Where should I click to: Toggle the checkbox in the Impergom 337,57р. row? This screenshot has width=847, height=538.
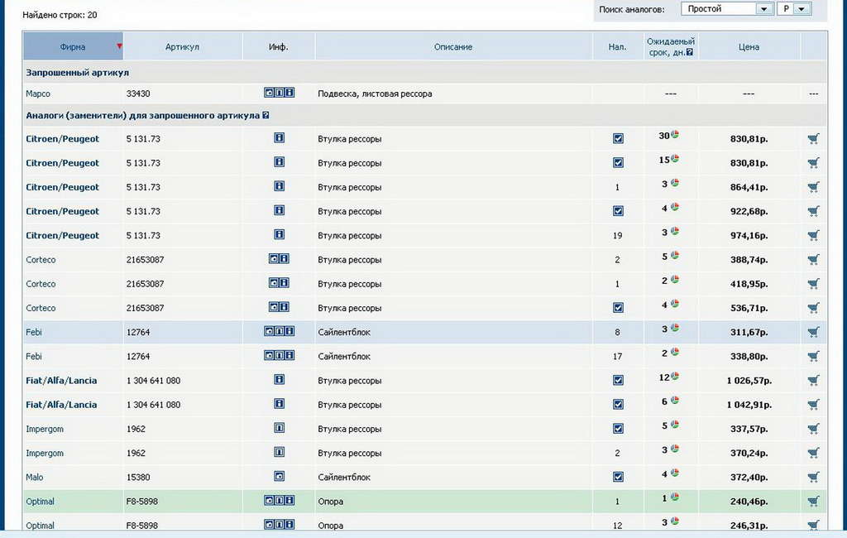tap(618, 429)
